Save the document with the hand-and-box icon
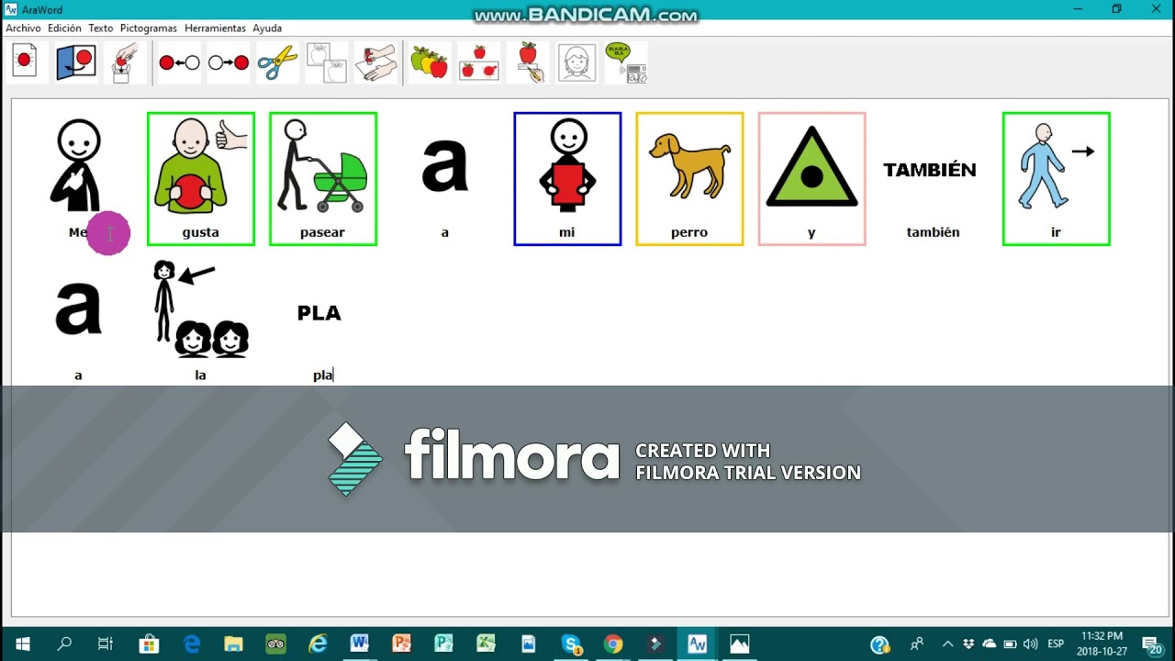 pos(126,62)
